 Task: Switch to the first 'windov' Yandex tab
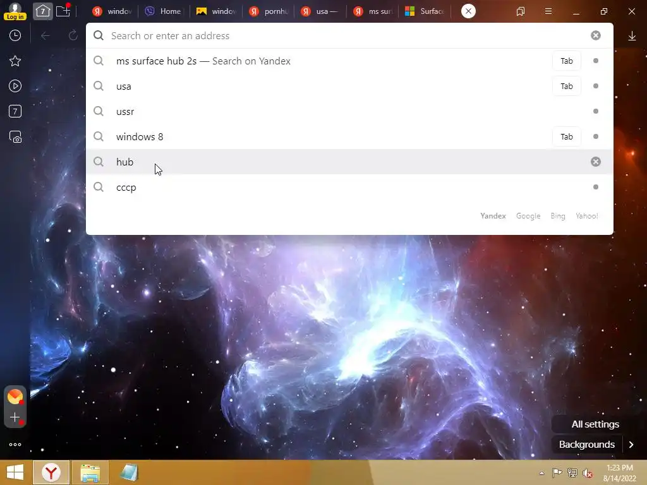(112, 11)
